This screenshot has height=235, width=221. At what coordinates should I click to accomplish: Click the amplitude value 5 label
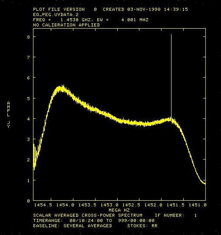point(29,98)
